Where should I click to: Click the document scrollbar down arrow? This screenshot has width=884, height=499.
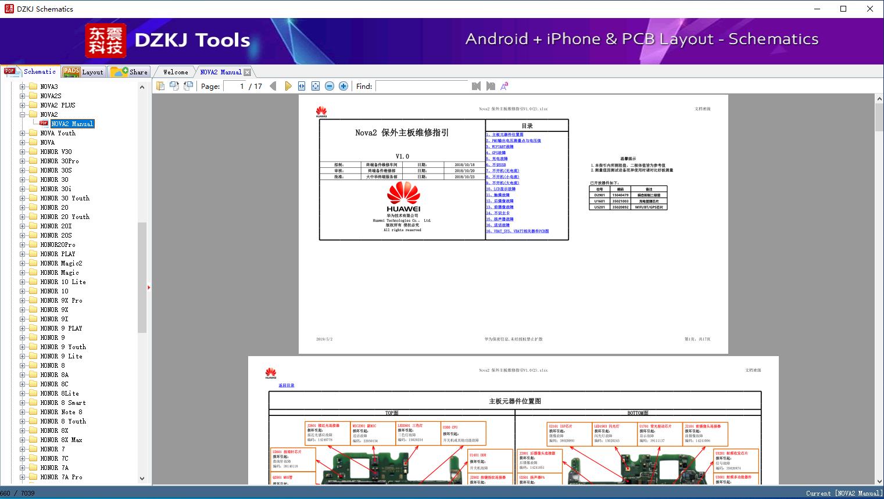pos(879,480)
